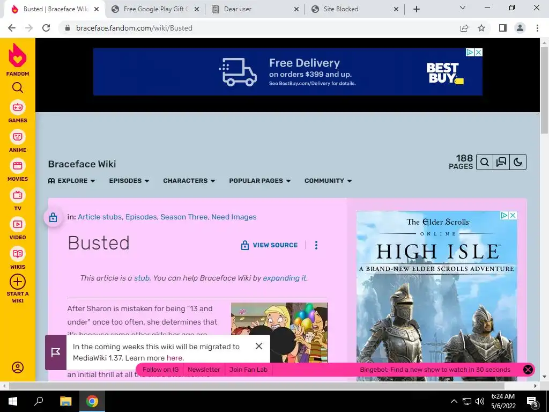Open Chrome three-dot menu

click(x=537, y=28)
